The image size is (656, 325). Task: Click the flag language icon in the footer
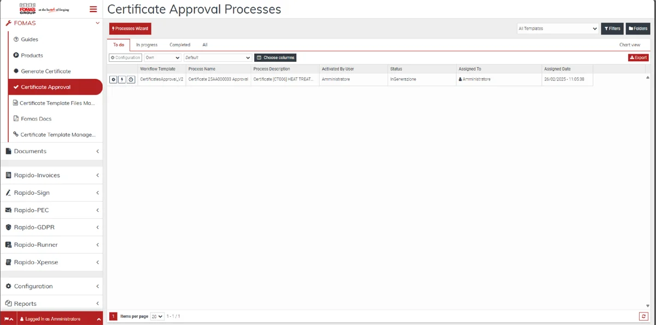(8, 319)
